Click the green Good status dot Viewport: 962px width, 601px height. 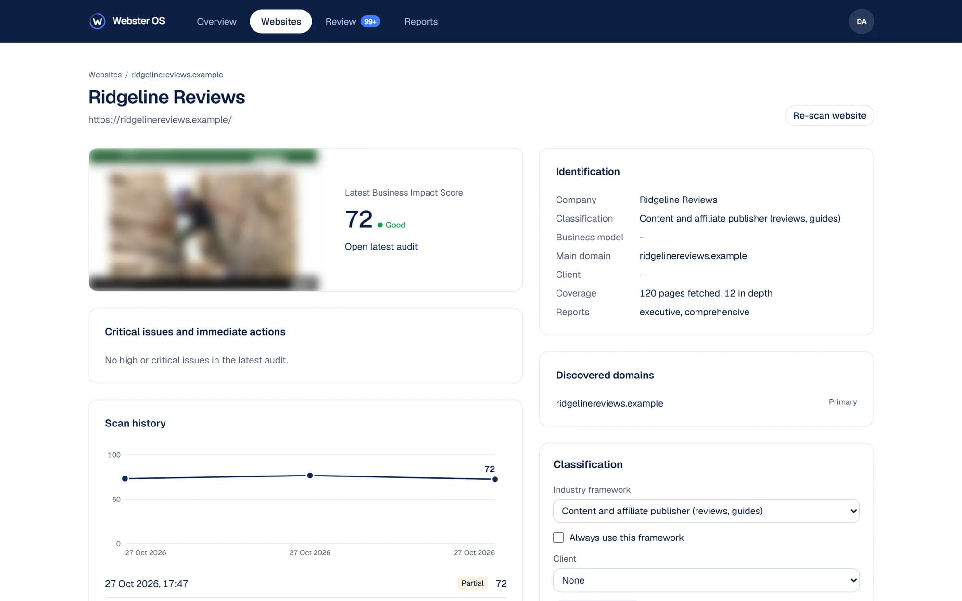[x=380, y=225]
